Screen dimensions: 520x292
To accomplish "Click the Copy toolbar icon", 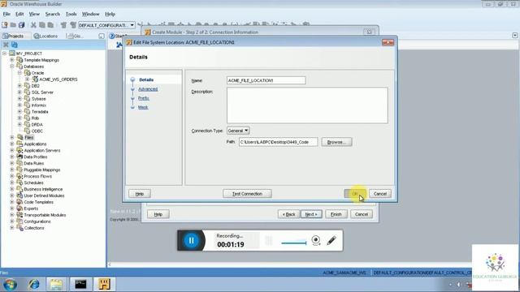I will point(42,25).
